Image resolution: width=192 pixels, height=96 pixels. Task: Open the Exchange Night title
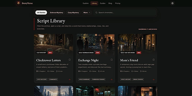pyautogui.click(x=88, y=60)
